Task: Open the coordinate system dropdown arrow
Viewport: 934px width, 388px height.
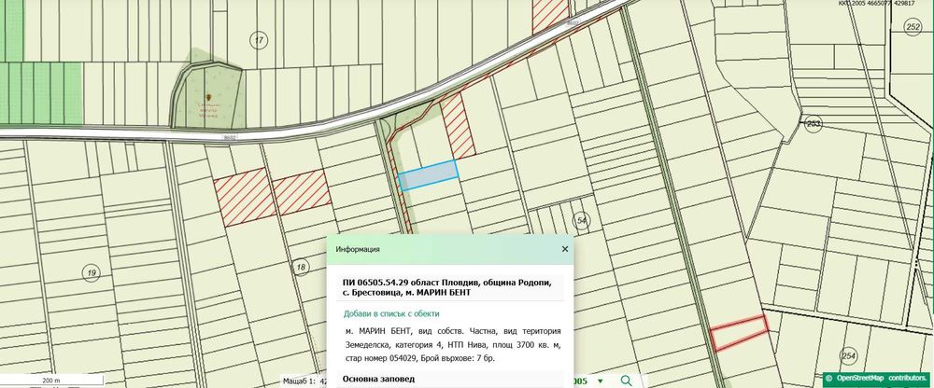Action: pyautogui.click(x=600, y=381)
